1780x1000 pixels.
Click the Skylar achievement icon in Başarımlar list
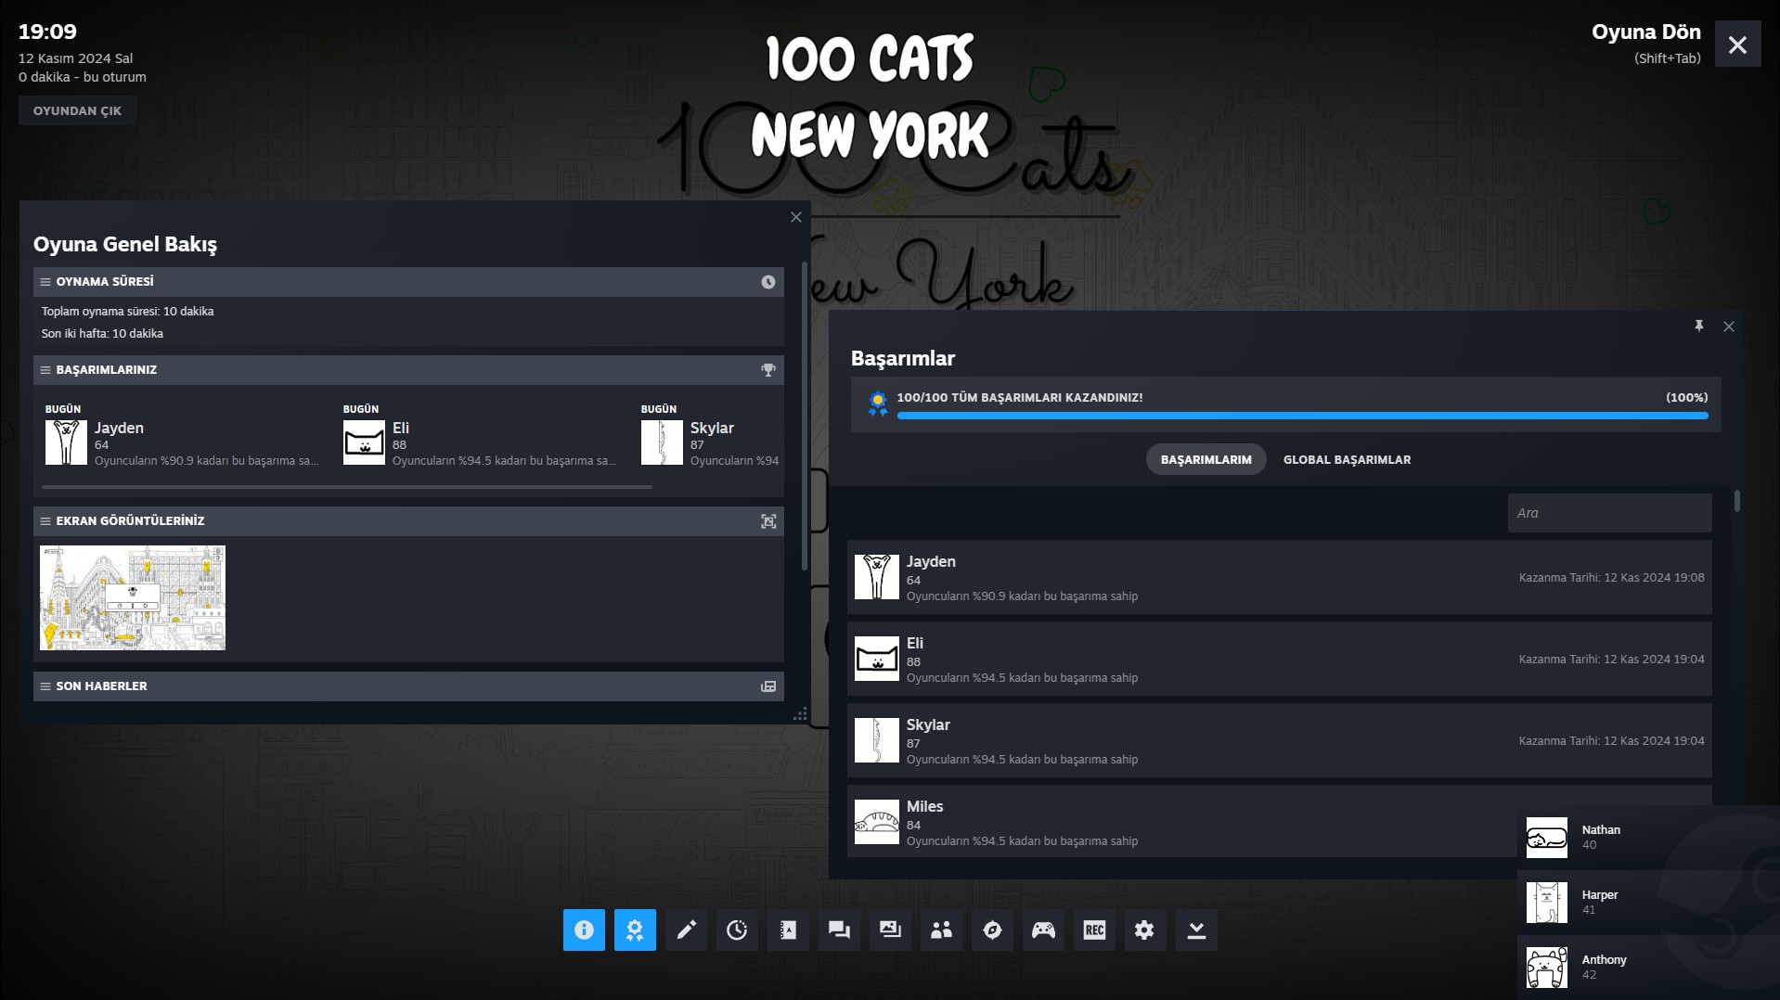click(877, 740)
